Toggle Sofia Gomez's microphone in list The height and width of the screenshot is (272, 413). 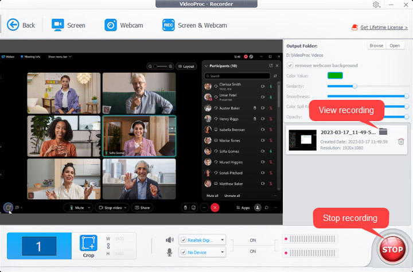coord(271,151)
